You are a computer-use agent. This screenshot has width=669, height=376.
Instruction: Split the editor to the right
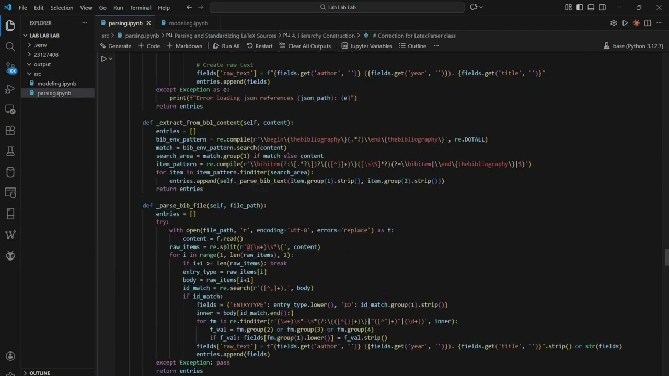648,23
